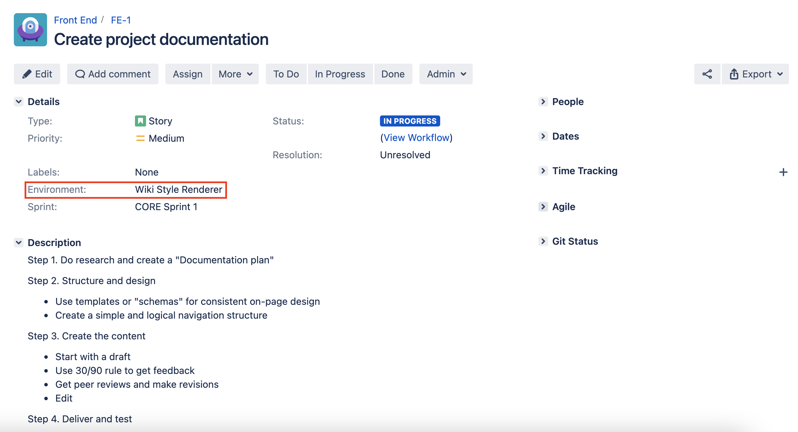Image resolution: width=798 pixels, height=432 pixels.
Task: Click the plus icon to log time
Action: click(x=783, y=172)
